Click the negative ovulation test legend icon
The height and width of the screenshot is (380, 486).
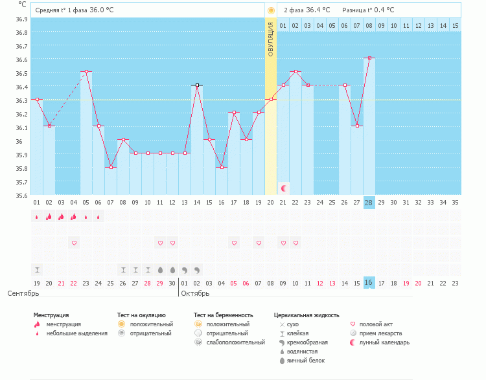point(121,333)
